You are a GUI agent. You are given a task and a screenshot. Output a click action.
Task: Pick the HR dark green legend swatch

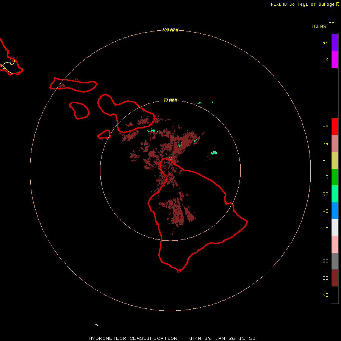[335, 177]
